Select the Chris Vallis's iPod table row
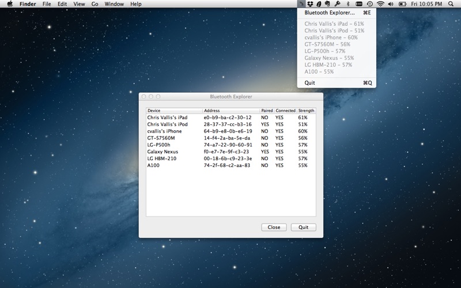This screenshot has width=461, height=288. tap(231, 124)
